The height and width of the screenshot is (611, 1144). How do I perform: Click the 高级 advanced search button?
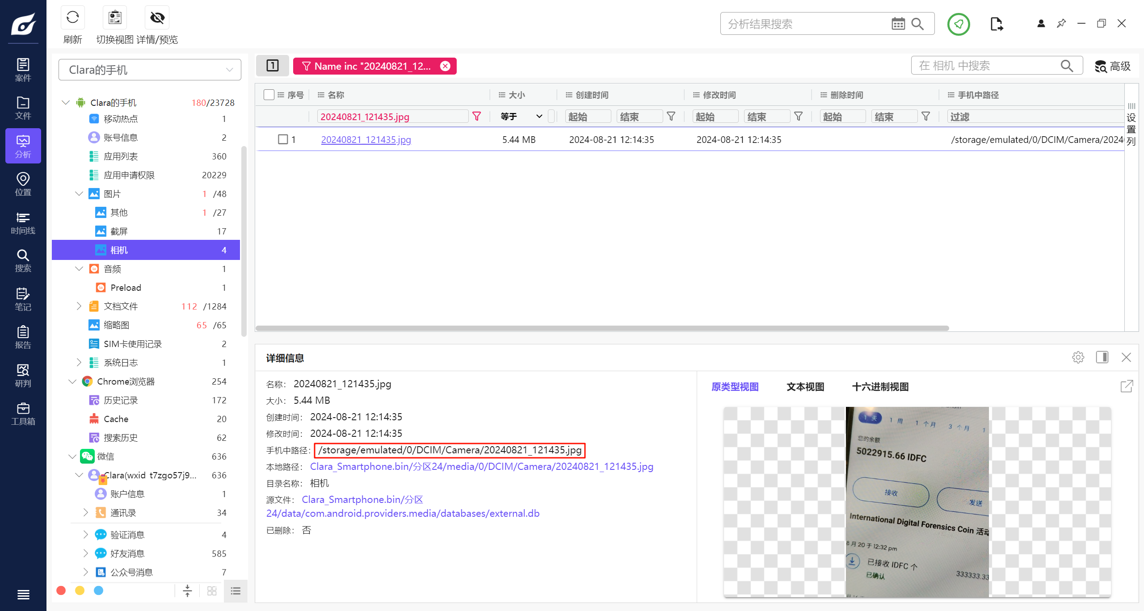pos(1112,66)
